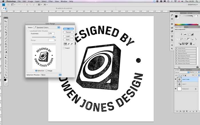This screenshot has height=125, width=200.
Task: Select the Eraser tool
Action: pyautogui.click(x=6, y=49)
